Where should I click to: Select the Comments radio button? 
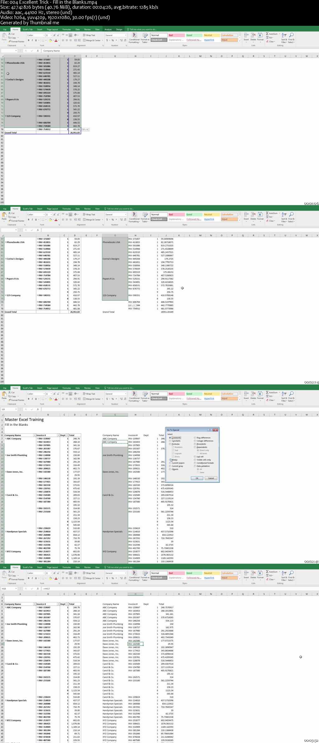[175, 438]
